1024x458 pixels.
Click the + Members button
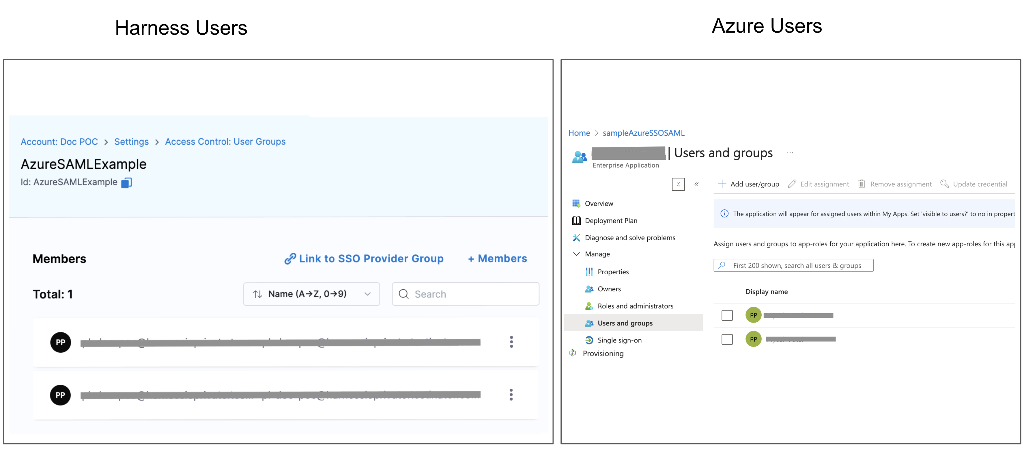pos(497,259)
